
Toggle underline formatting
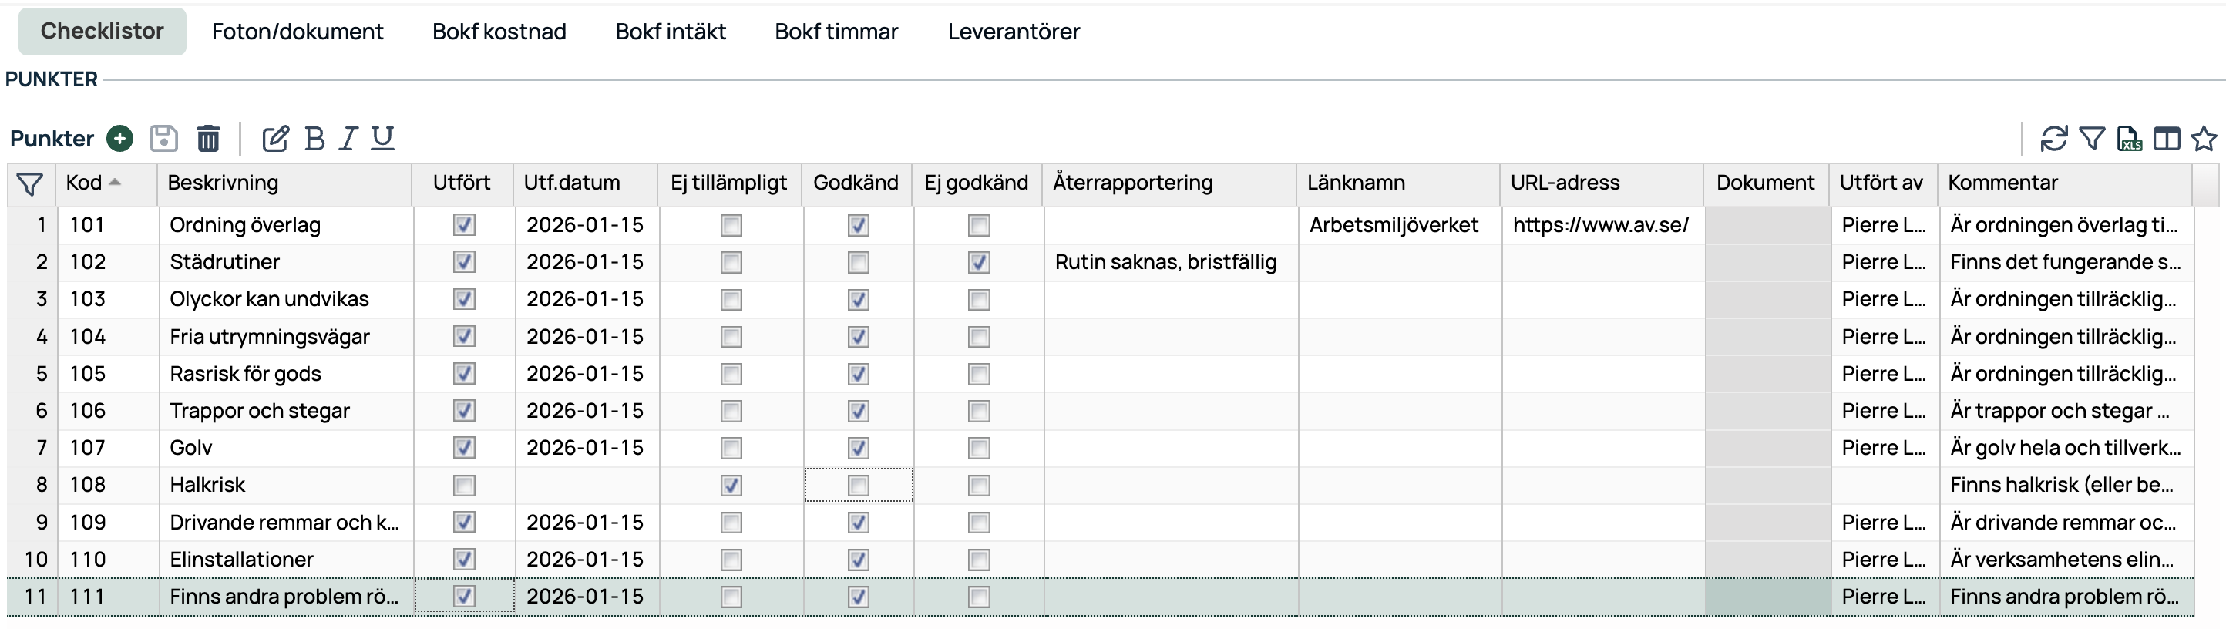(x=383, y=138)
